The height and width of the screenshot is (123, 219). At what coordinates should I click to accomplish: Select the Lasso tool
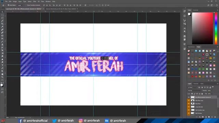point(2,18)
